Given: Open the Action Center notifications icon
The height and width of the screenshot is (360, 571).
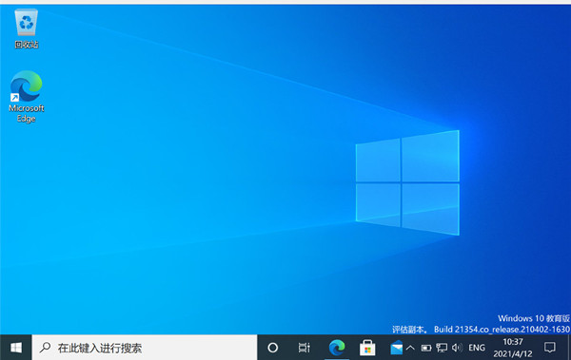Looking at the screenshot, I should [x=550, y=348].
